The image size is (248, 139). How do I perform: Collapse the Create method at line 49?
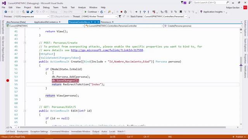tap(25, 62)
